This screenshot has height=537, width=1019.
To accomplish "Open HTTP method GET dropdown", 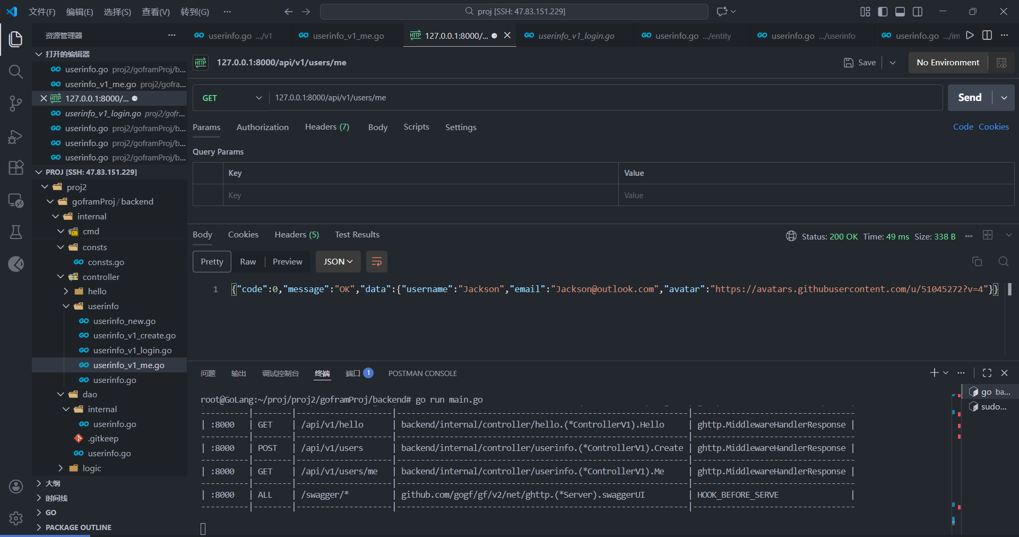I will [x=232, y=98].
